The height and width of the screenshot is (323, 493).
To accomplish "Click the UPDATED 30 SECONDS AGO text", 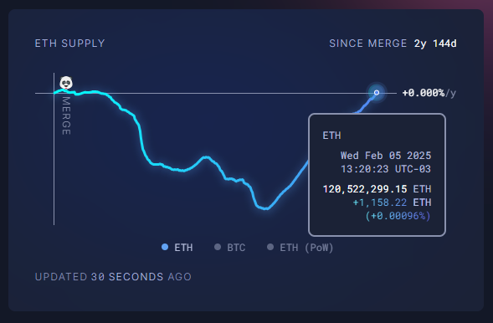I will click(x=113, y=277).
